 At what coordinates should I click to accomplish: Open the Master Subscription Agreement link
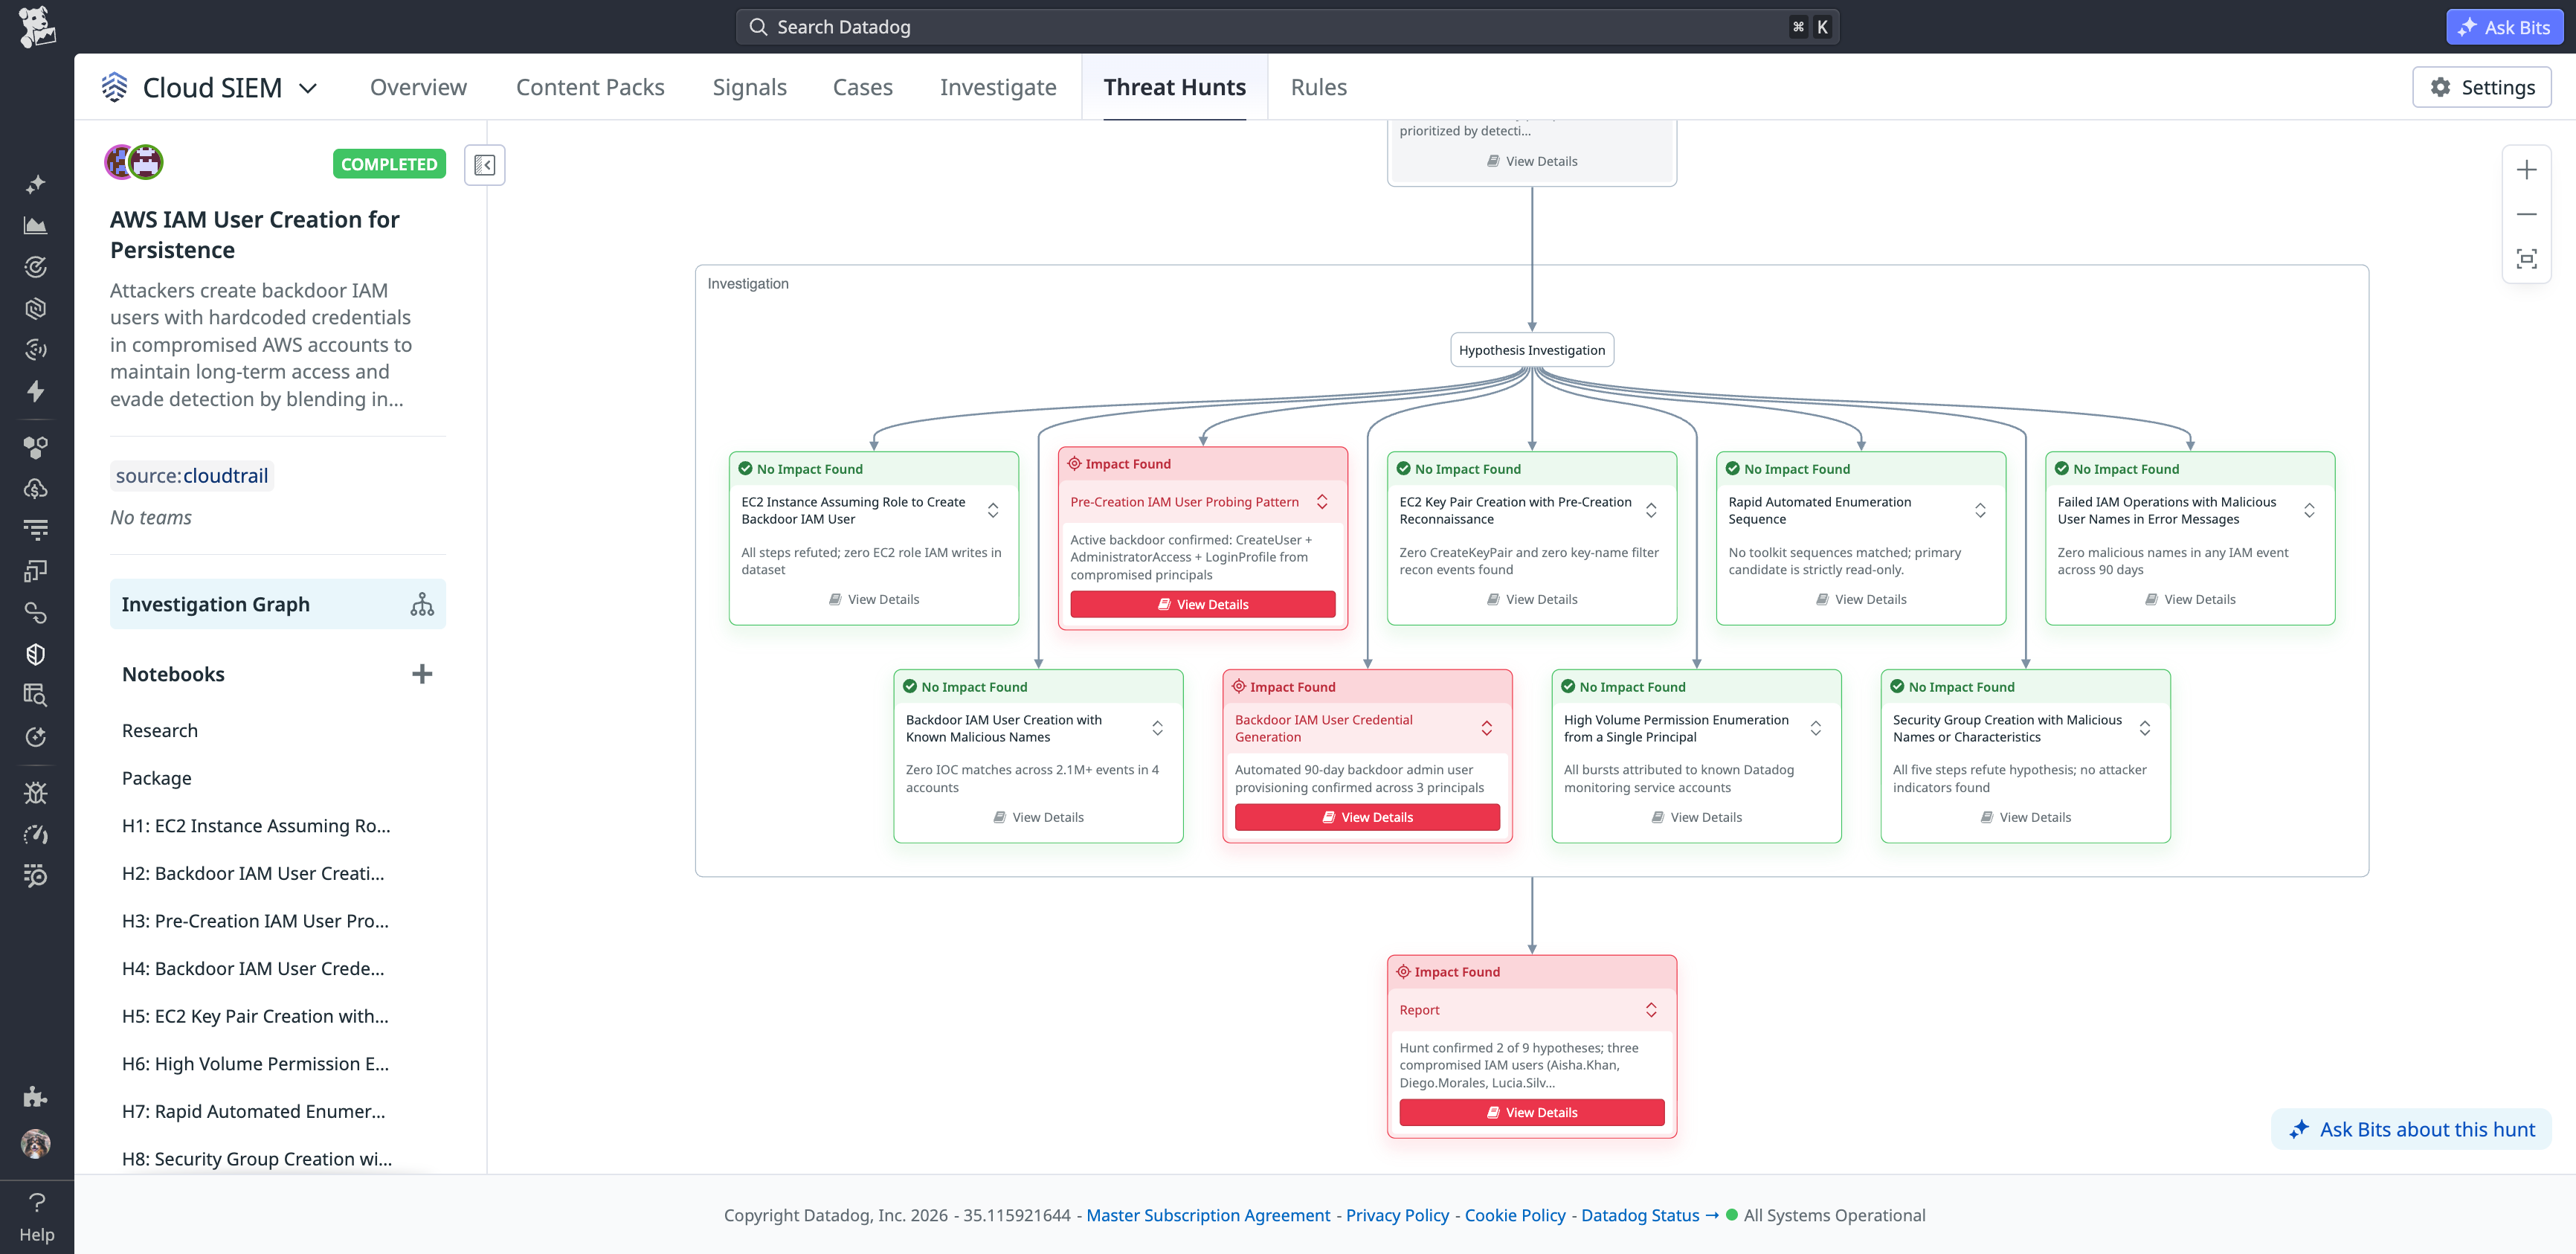[1208, 1215]
